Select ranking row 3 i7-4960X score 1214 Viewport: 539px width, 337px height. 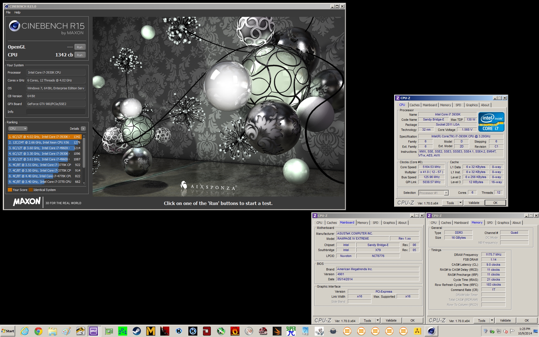[45, 148]
